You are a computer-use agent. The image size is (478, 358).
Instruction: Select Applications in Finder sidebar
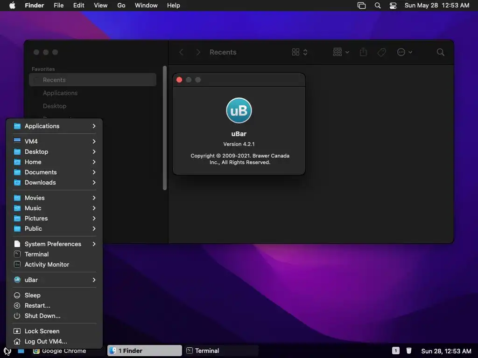point(93,93)
